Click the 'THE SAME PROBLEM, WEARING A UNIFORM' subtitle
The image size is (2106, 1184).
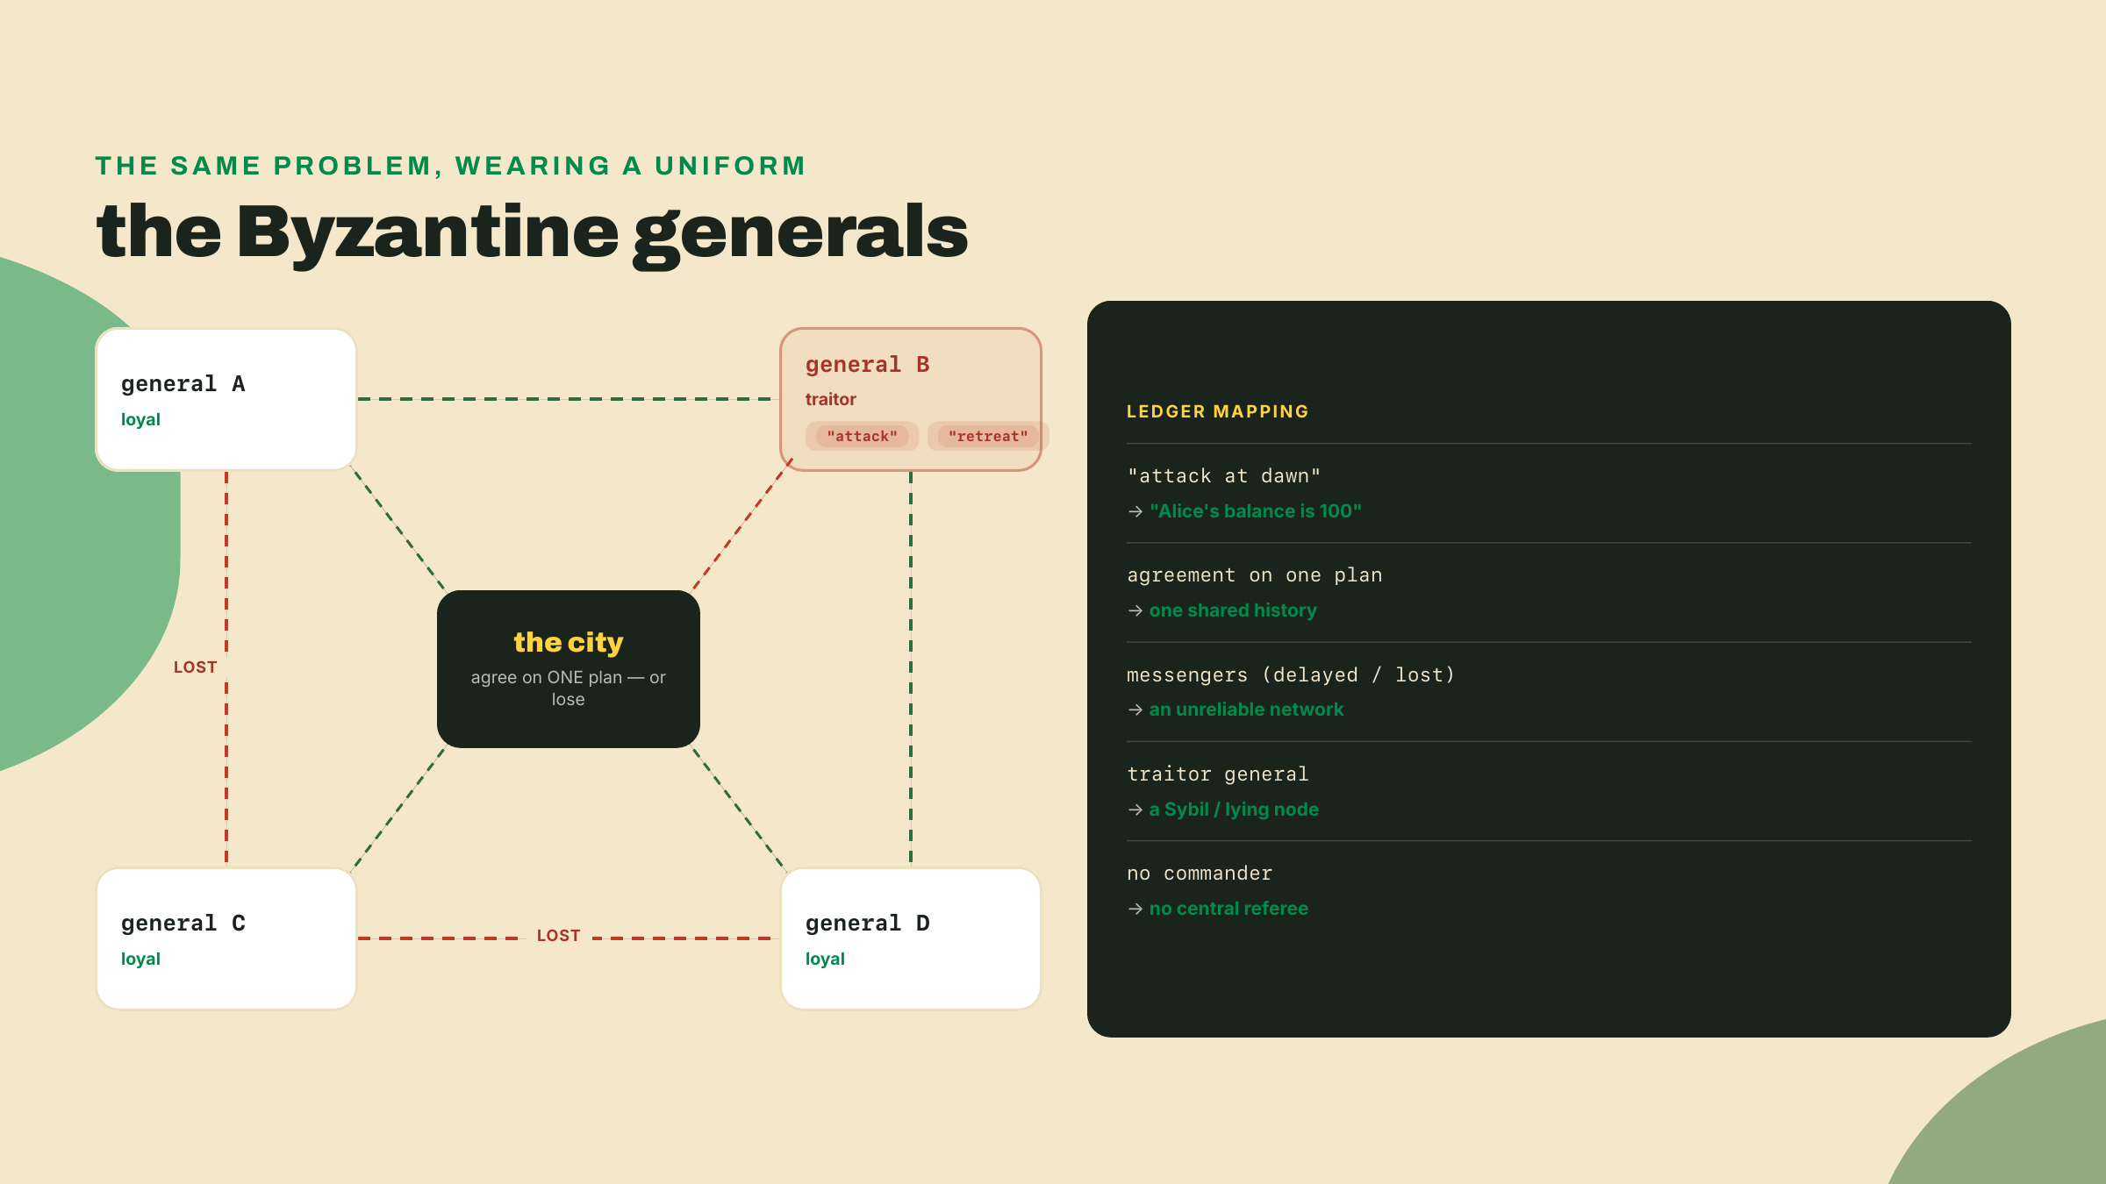[450, 166]
